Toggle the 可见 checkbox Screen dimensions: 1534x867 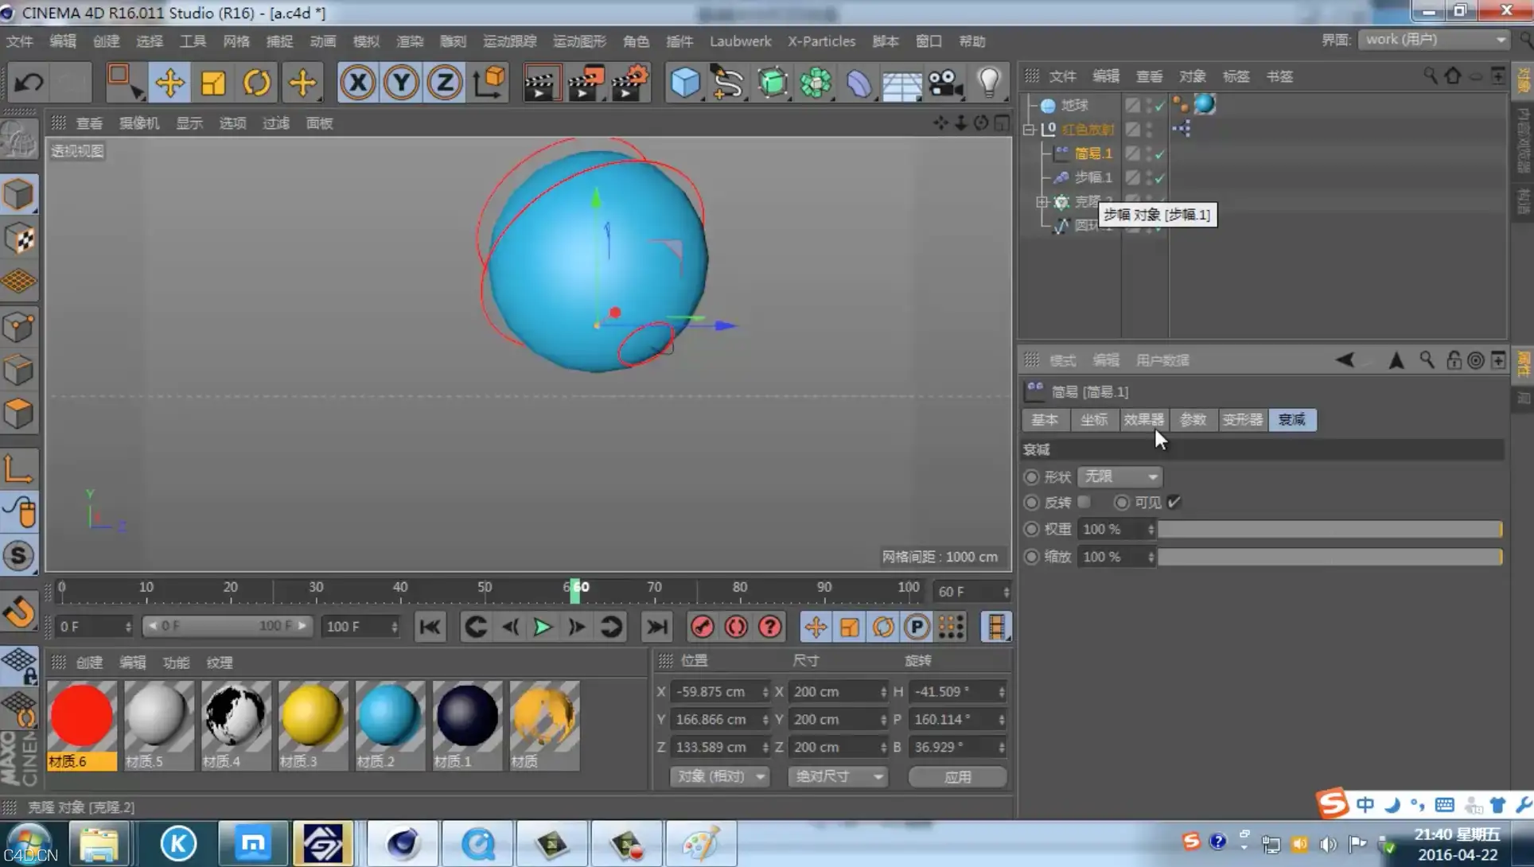click(x=1174, y=502)
